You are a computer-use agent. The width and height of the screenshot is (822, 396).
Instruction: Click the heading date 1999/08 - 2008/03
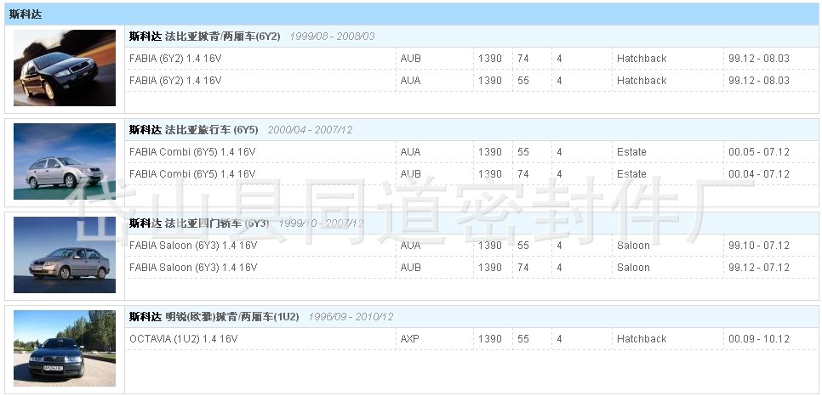click(333, 37)
